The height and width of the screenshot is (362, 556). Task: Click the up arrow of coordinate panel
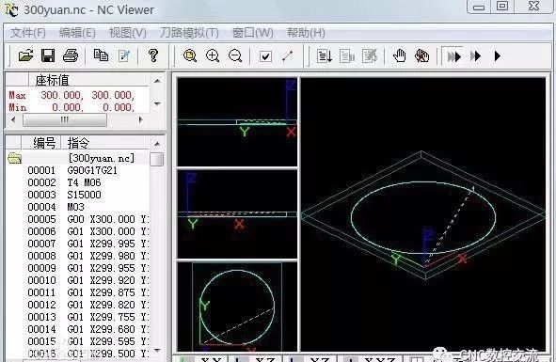pyautogui.click(x=157, y=81)
